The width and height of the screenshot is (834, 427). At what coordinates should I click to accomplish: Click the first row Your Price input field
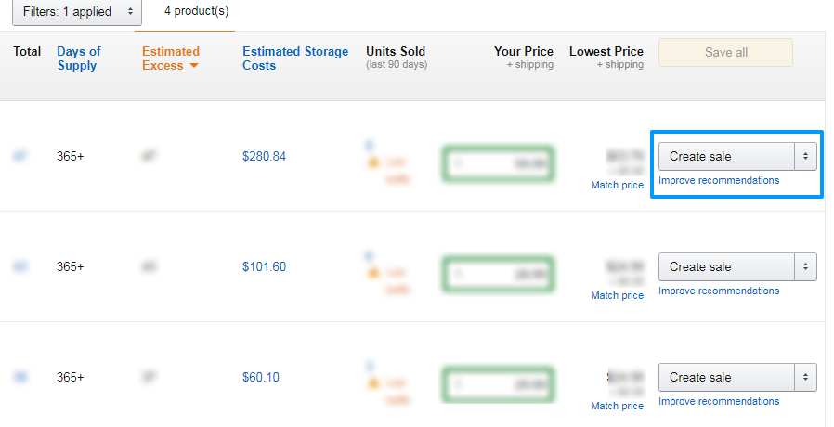(498, 163)
